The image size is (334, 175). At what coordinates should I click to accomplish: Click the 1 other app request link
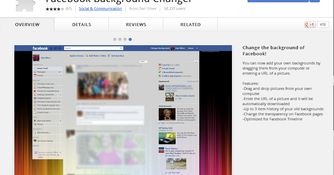pos(171,76)
